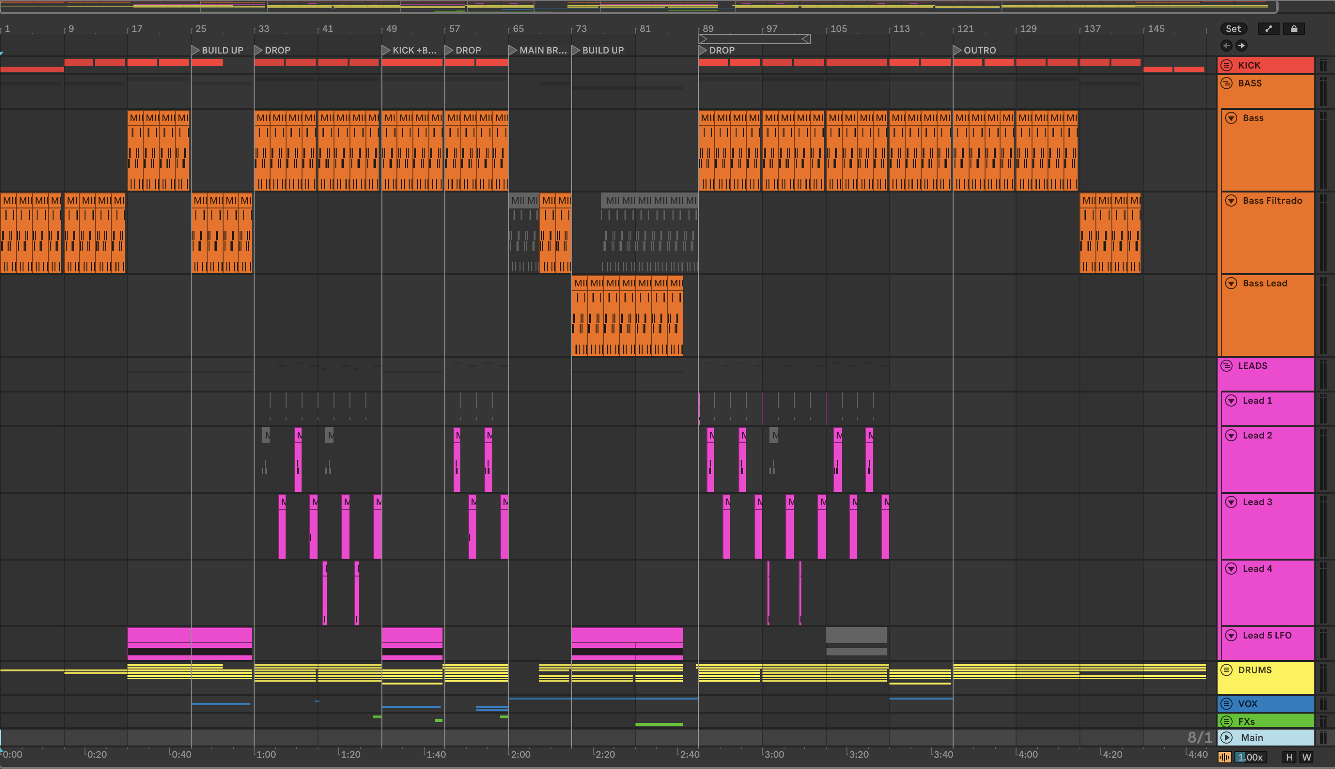The height and width of the screenshot is (769, 1335).
Task: Select the Lead 5 LFO track name
Action: click(x=1267, y=635)
